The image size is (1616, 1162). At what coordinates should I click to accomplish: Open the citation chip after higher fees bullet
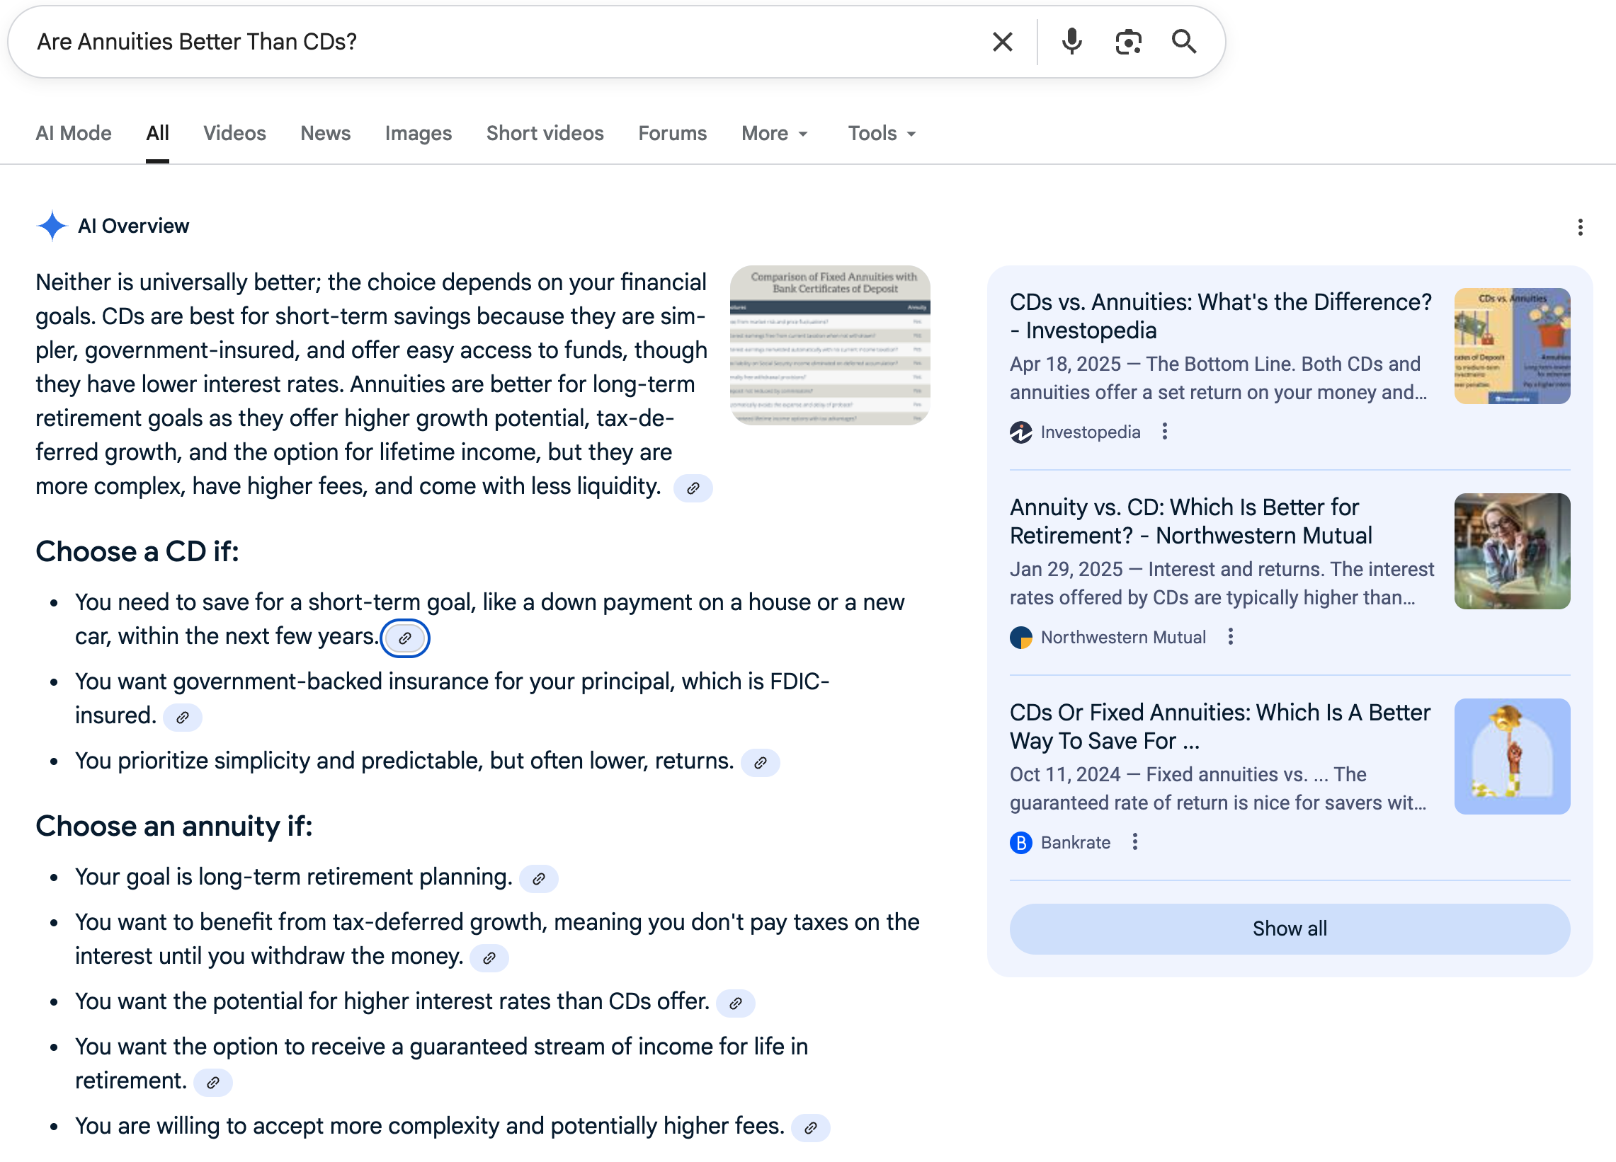[810, 1128]
